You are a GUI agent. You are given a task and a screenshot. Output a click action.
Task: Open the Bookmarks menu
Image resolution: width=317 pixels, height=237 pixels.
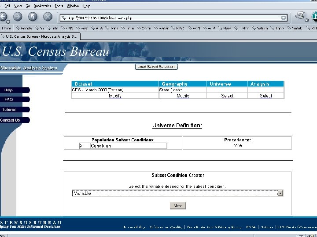(42, 6)
